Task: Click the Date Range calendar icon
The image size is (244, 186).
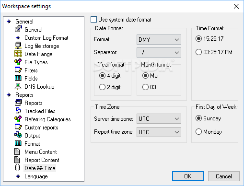Action: coord(18,54)
